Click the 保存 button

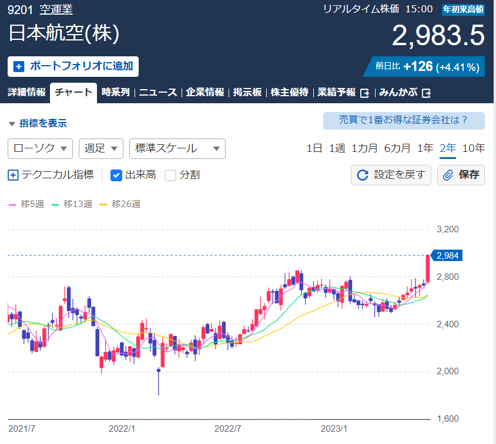461,175
